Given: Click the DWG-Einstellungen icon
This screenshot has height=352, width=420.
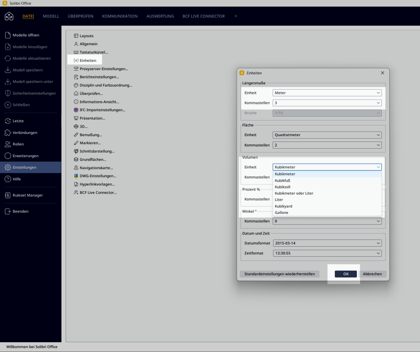Looking at the screenshot, I should pos(76,176).
